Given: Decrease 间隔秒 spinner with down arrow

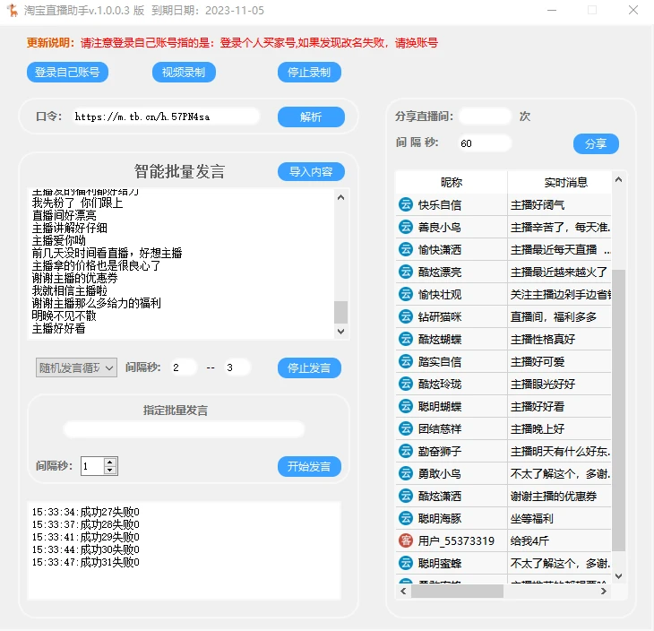Looking at the screenshot, I should [109, 471].
